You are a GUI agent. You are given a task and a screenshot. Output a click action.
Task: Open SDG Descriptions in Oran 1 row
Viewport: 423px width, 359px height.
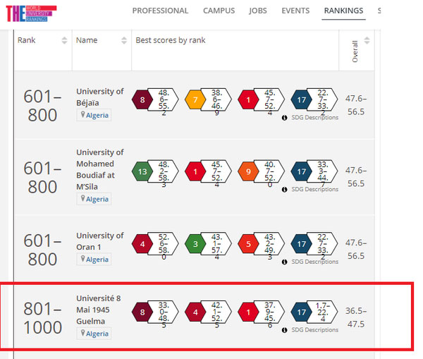click(315, 262)
